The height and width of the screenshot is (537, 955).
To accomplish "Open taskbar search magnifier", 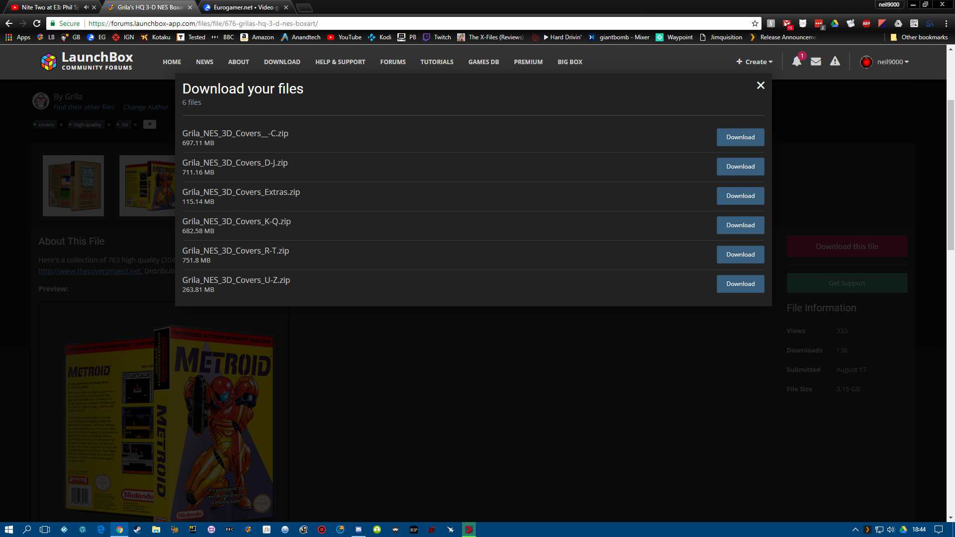I will 27,530.
